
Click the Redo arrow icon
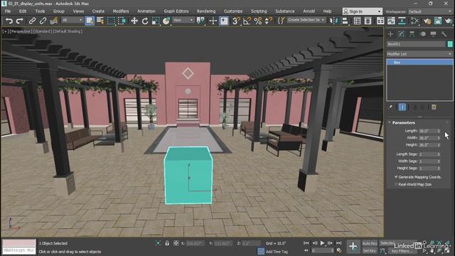(x=19, y=21)
